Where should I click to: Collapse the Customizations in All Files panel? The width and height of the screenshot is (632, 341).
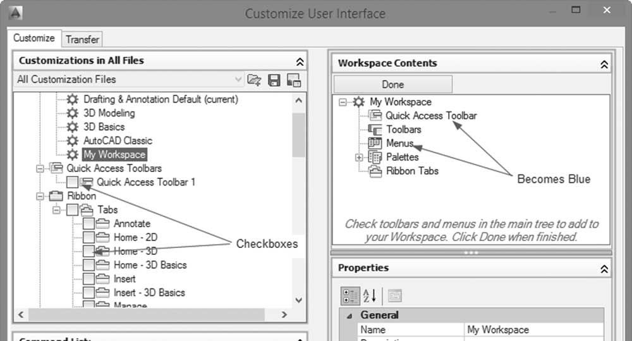coord(300,62)
